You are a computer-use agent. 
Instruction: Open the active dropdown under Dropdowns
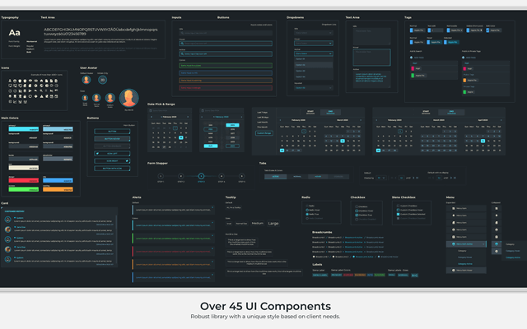314,53
